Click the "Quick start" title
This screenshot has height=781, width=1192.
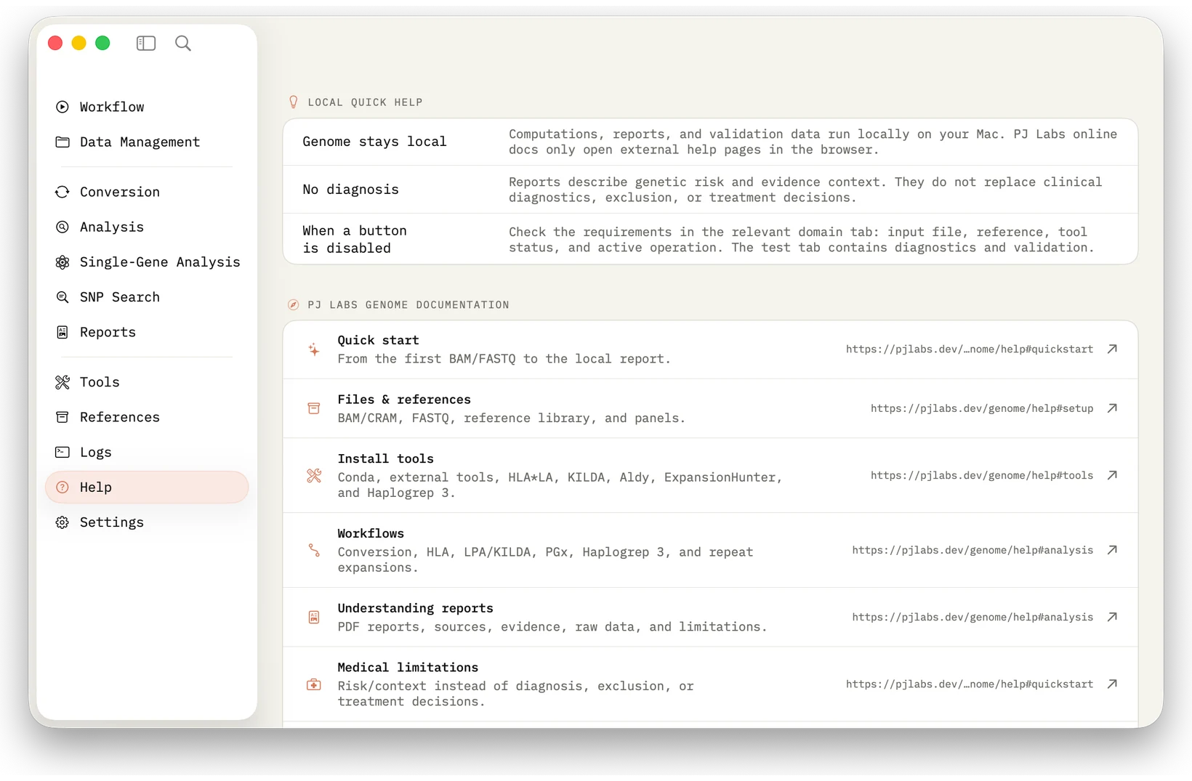pos(378,340)
